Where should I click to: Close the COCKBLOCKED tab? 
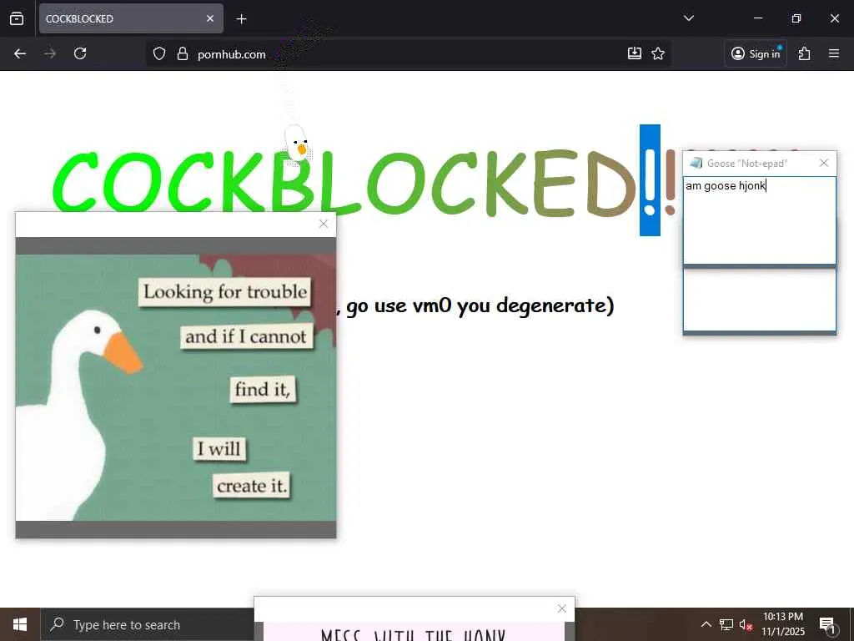point(210,18)
